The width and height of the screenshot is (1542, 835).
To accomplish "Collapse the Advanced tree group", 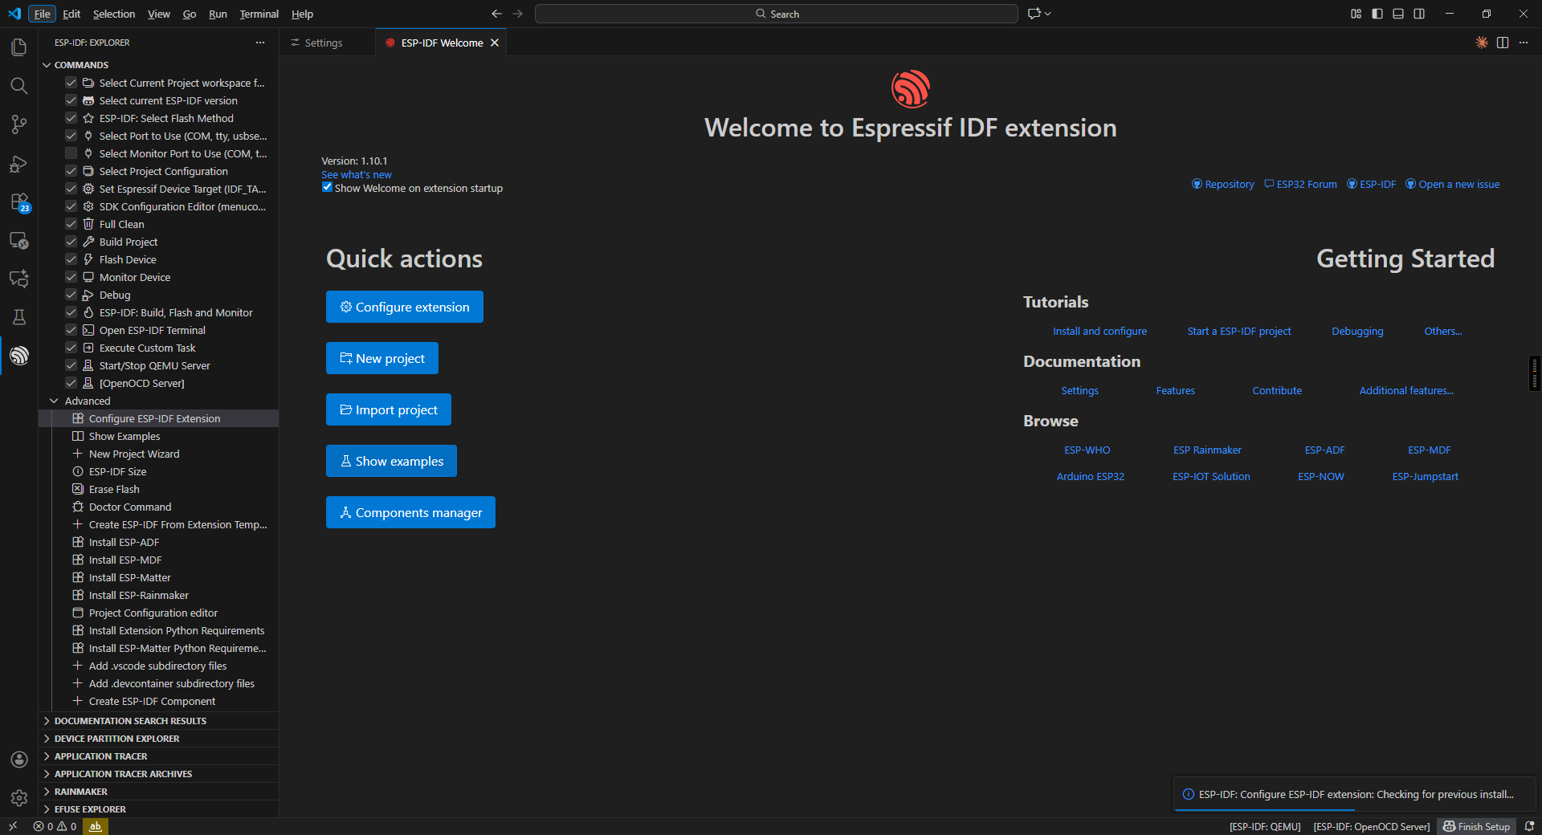I will tap(54, 401).
